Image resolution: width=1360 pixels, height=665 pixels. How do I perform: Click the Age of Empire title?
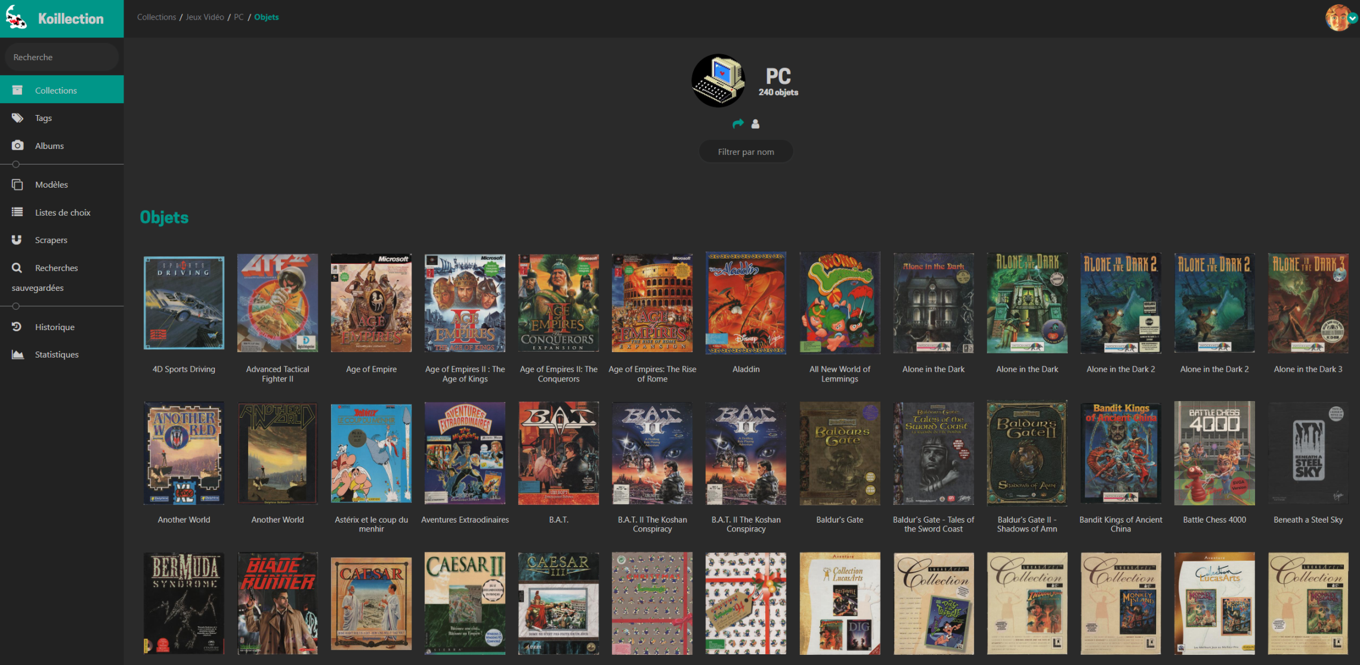click(x=371, y=369)
